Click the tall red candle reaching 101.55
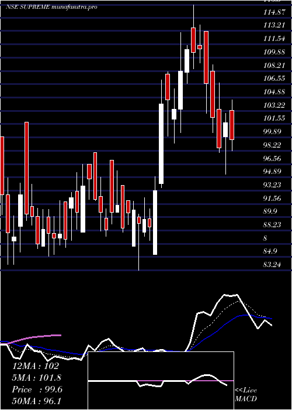 [x=27, y=168]
